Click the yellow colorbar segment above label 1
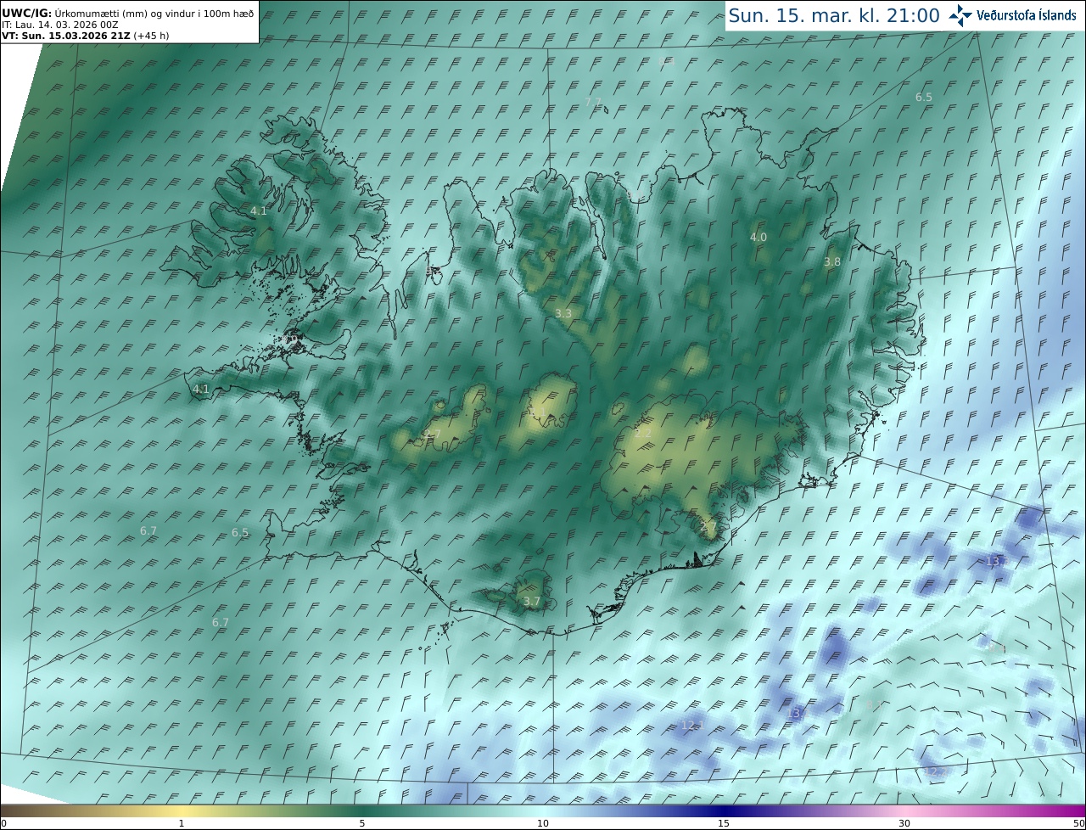Viewport: 1086px width, 830px height. click(x=182, y=811)
